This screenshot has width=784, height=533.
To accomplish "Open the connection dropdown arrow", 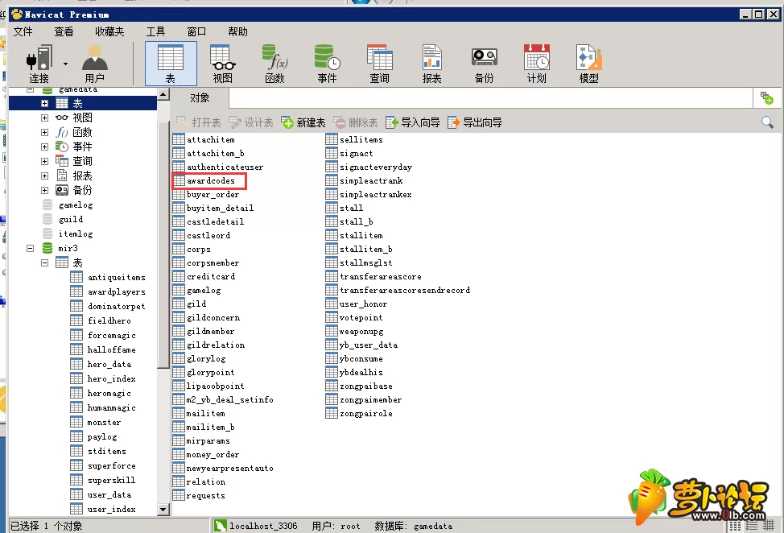I will coord(65,64).
